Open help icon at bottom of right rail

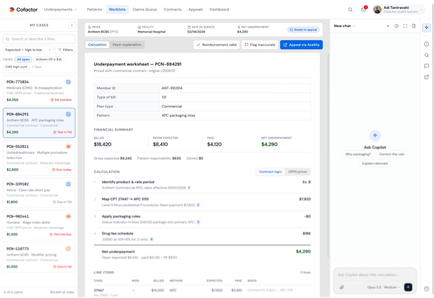tap(427, 289)
